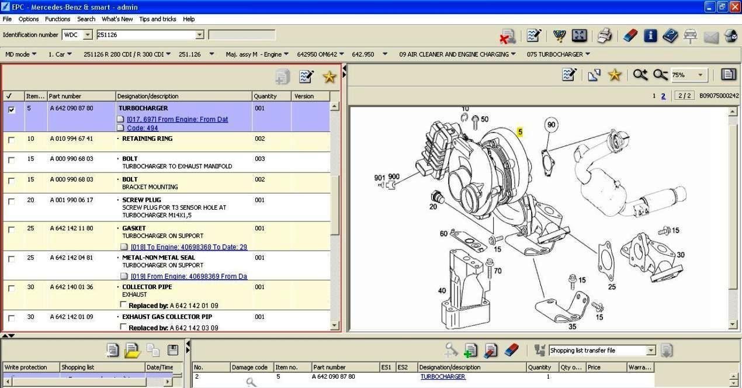Uncheck the TURBOCHARGER part row
The image size is (742, 388).
tap(11, 110)
